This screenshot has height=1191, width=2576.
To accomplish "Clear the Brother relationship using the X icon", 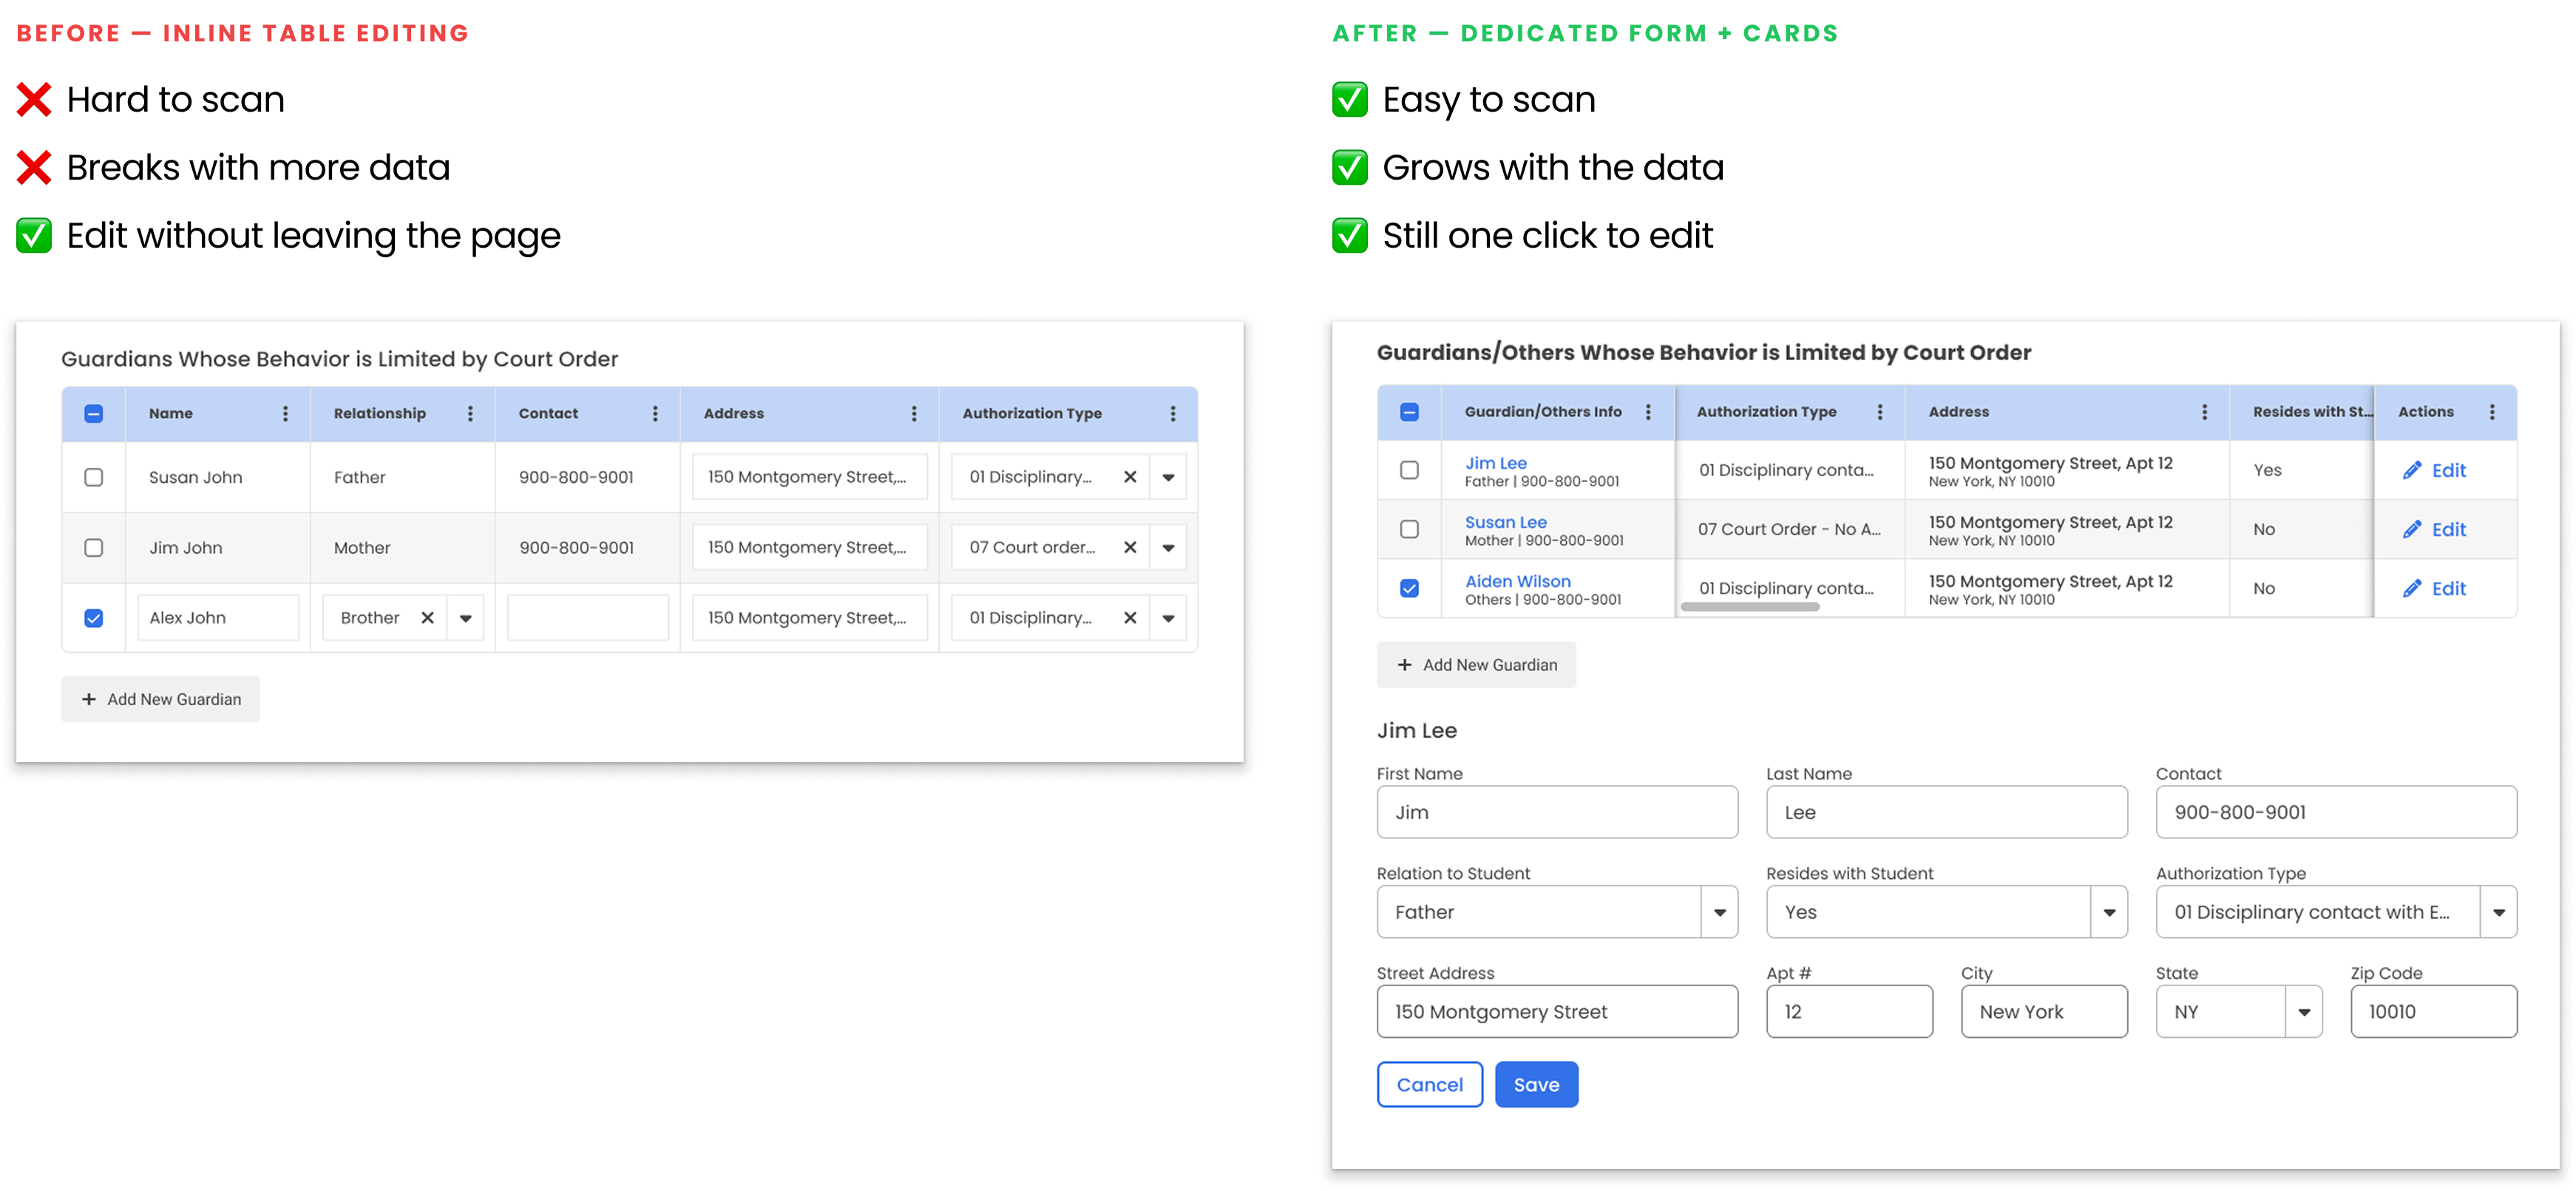I will coord(428,617).
